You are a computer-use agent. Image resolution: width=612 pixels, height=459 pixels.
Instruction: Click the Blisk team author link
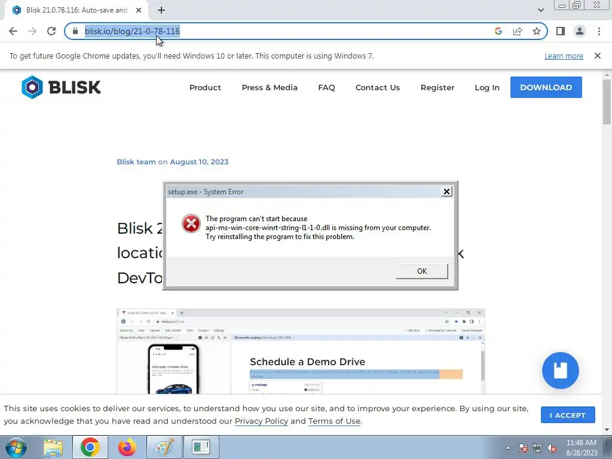(x=136, y=161)
